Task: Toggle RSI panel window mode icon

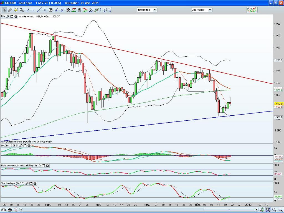Action: pyautogui.click(x=43, y=166)
